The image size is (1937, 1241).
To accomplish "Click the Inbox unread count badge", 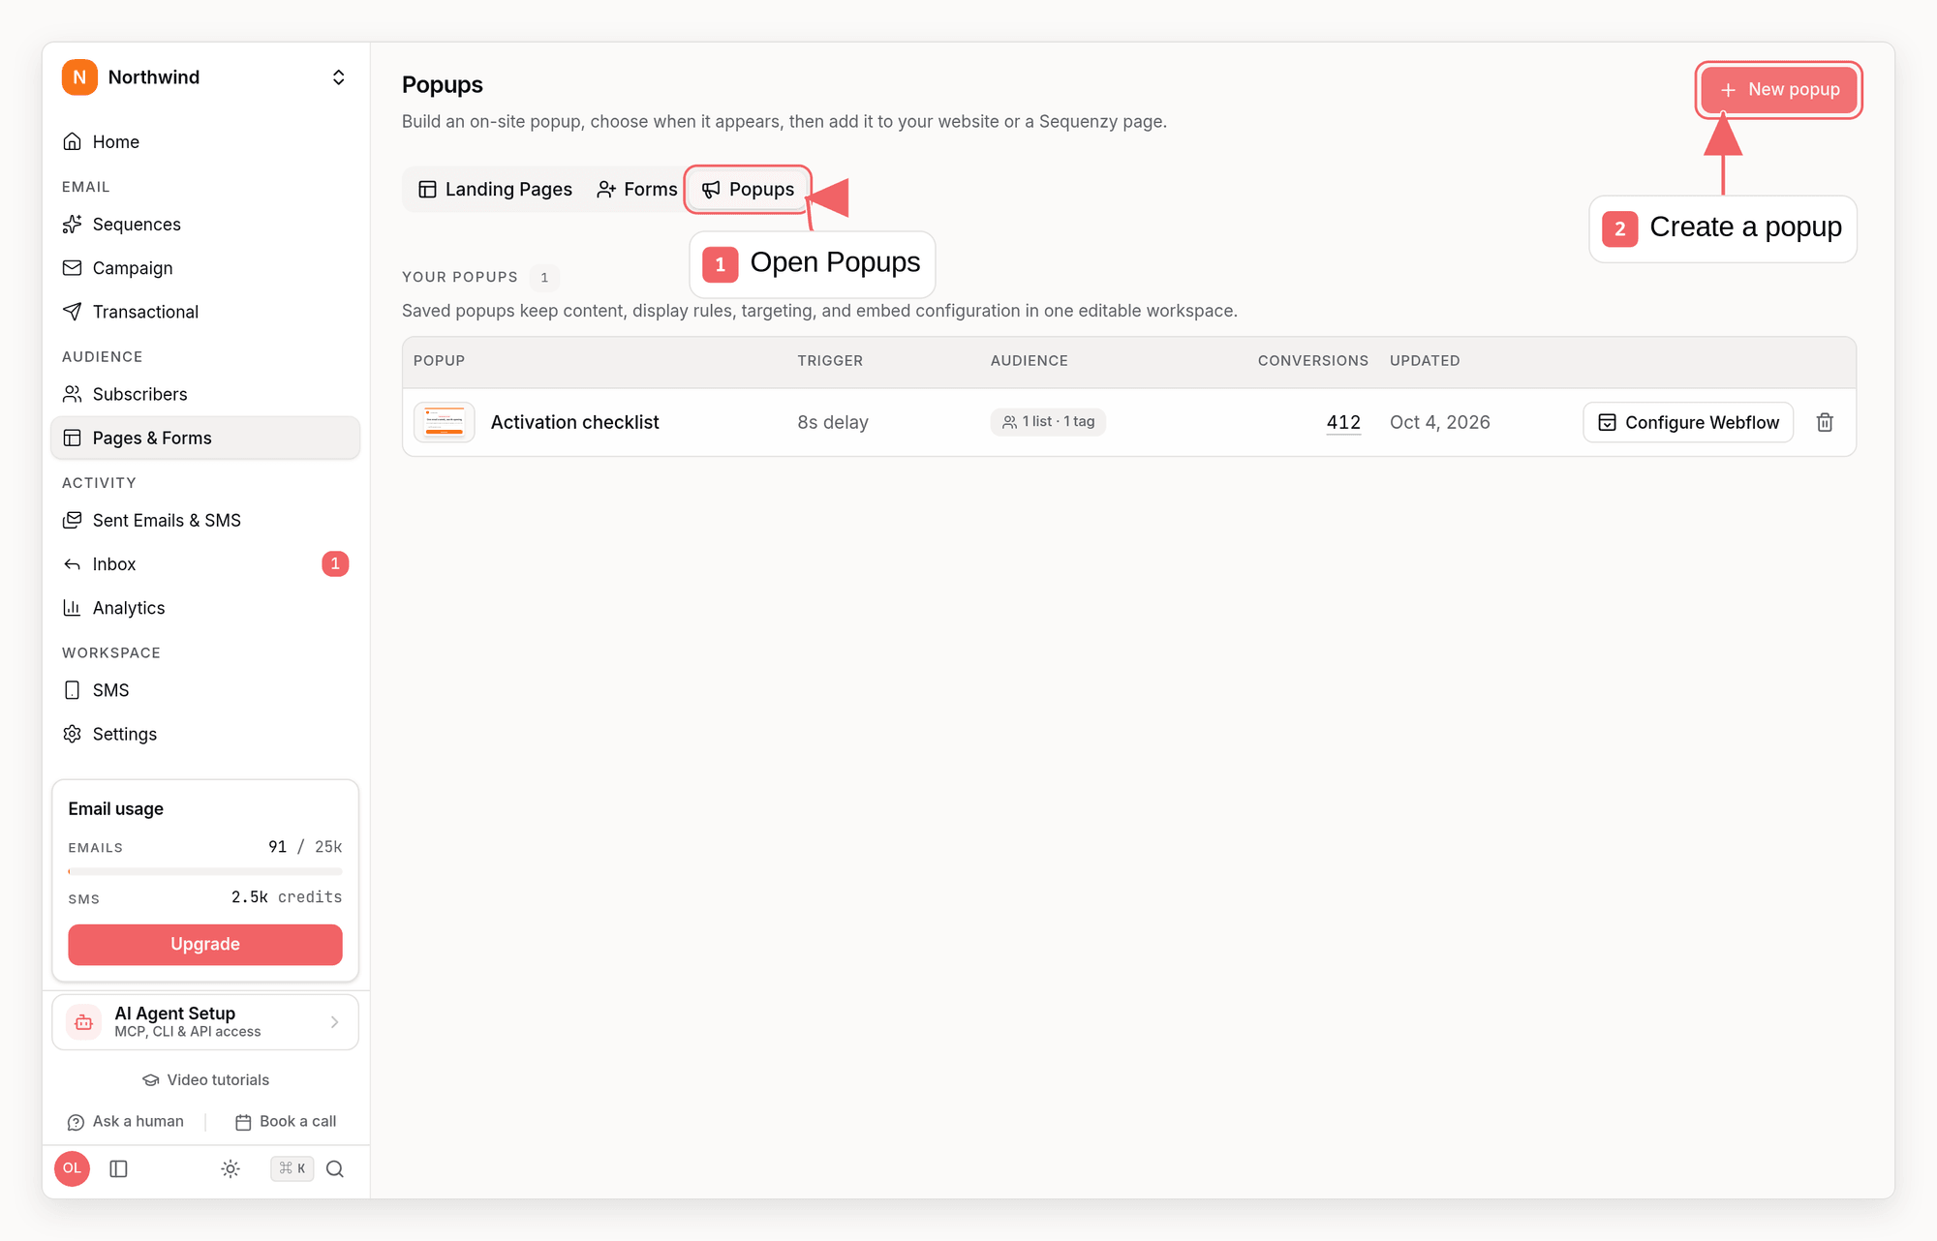I will (x=335, y=563).
